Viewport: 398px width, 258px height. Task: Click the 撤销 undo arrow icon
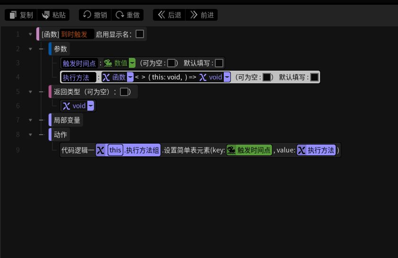coord(87,15)
